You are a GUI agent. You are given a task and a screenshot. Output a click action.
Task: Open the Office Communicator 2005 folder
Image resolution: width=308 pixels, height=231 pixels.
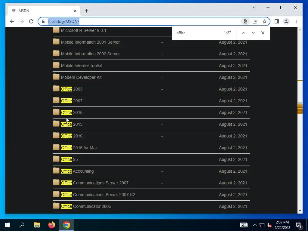pyautogui.click(x=86, y=206)
